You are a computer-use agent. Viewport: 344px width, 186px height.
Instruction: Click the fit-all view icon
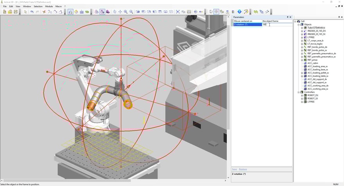click(x=178, y=12)
